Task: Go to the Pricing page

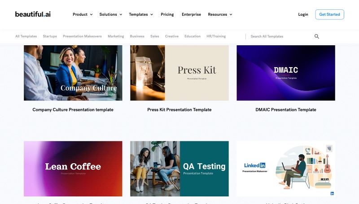Action: [x=167, y=14]
